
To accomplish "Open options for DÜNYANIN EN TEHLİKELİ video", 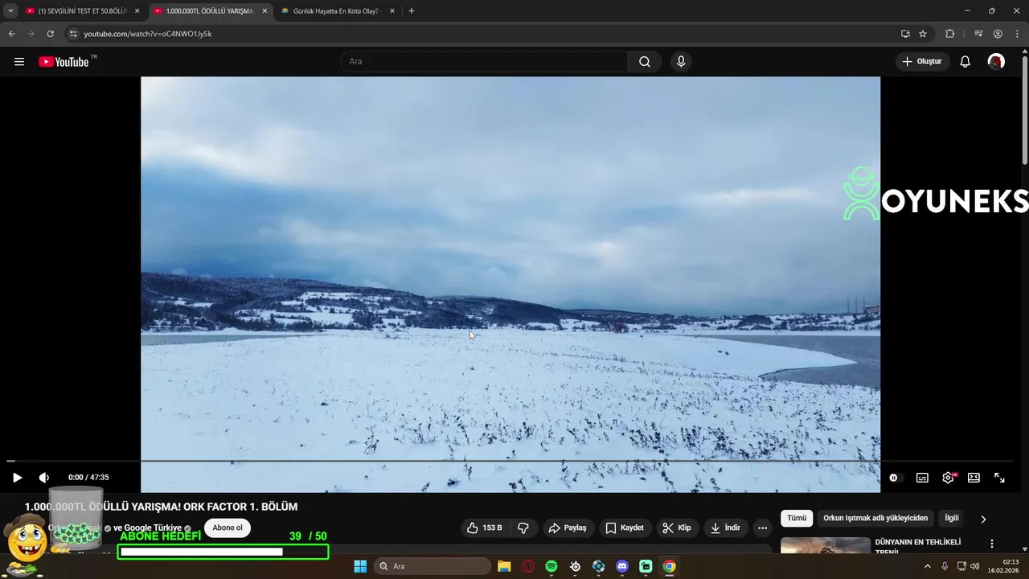I will (992, 544).
